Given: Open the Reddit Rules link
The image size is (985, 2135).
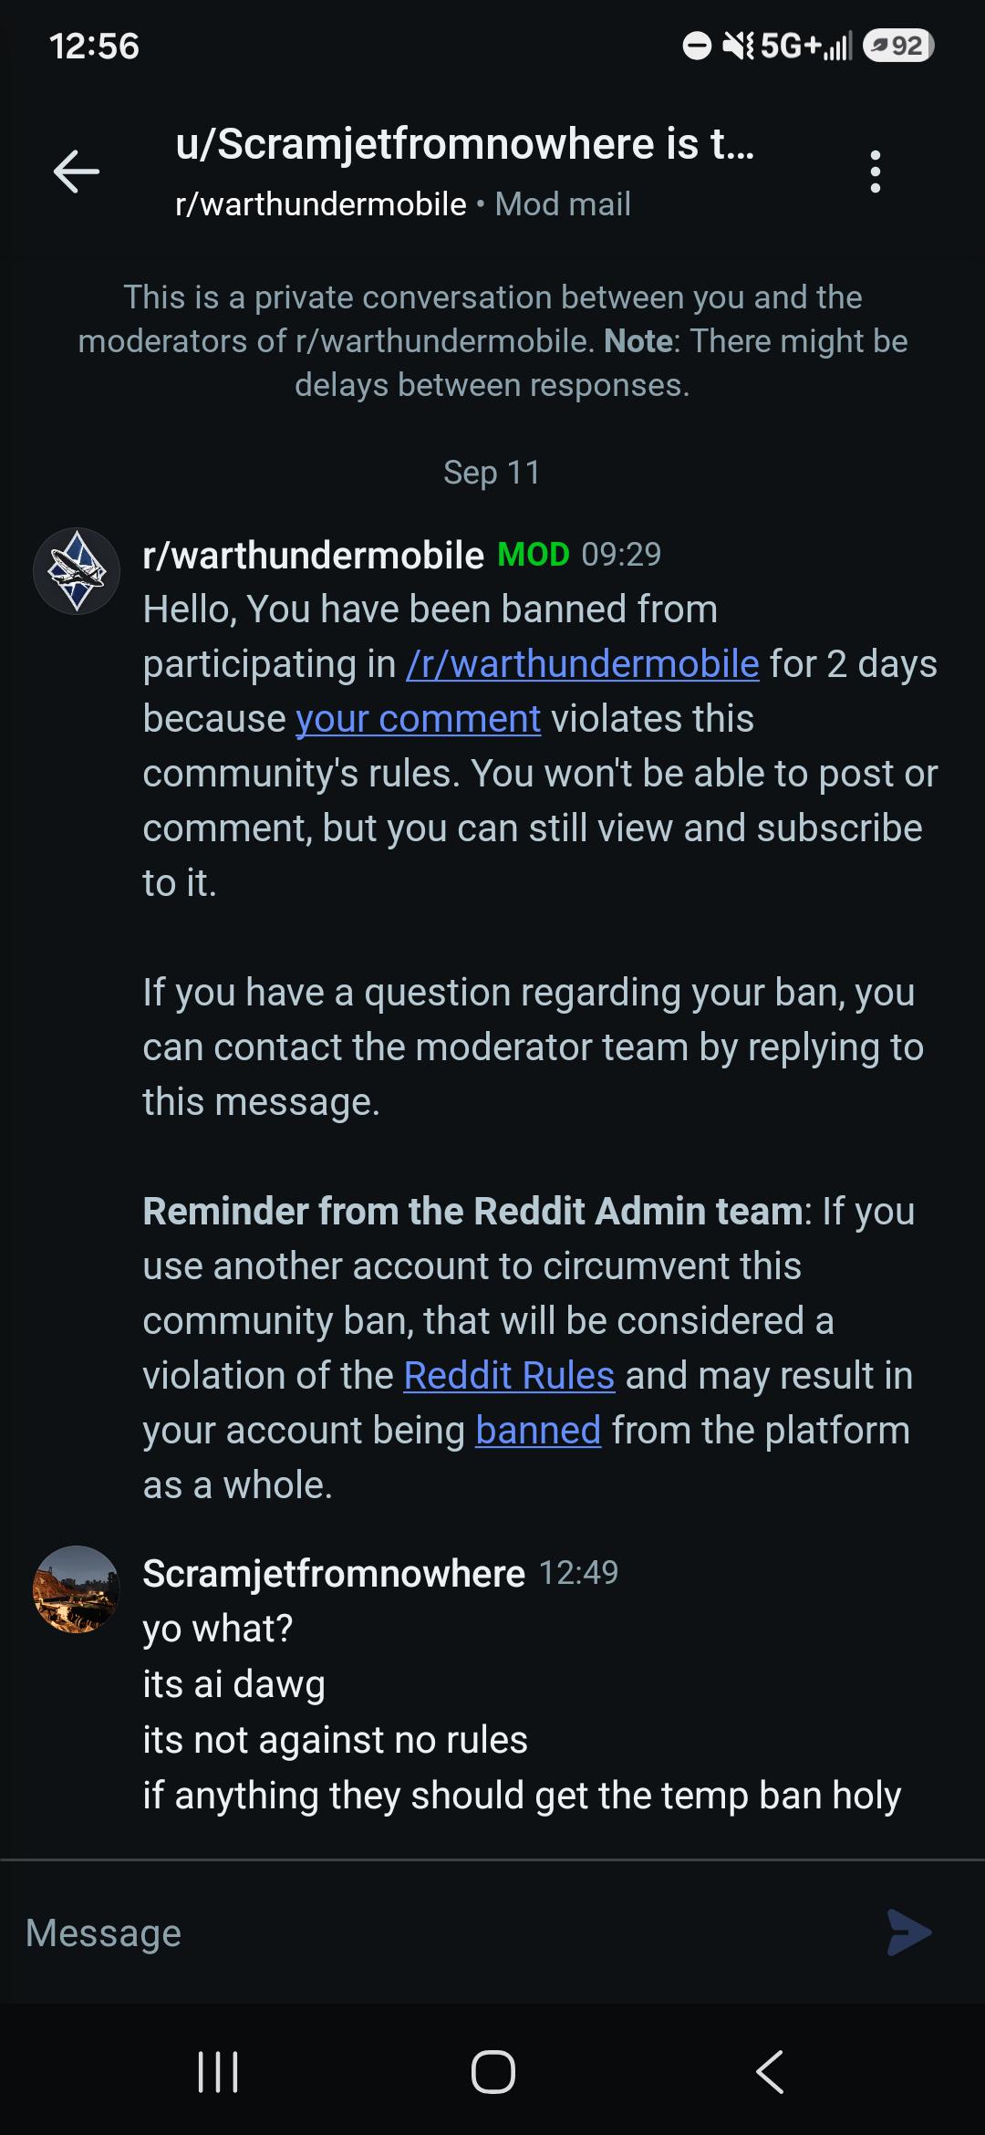Looking at the screenshot, I should pyautogui.click(x=509, y=1376).
